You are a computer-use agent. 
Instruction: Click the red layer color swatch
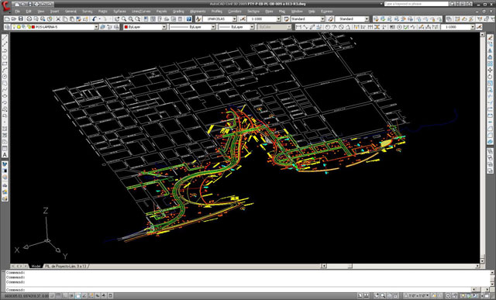point(33,27)
